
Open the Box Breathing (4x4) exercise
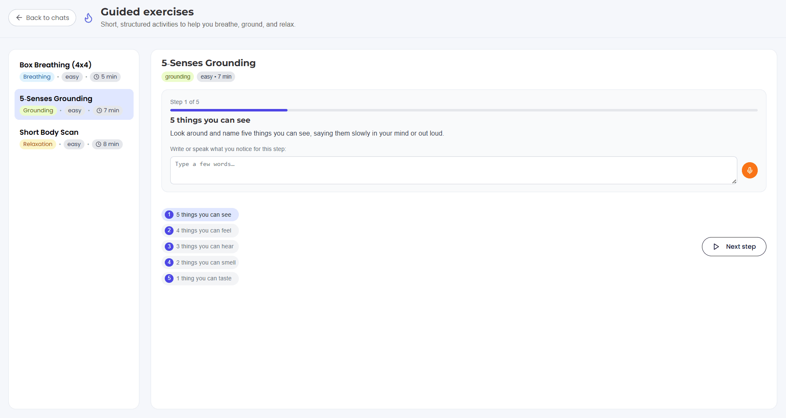tap(55, 65)
